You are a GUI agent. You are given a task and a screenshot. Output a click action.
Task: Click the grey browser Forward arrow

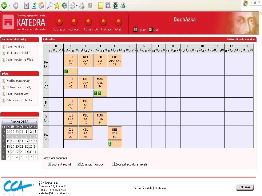[16, 5]
